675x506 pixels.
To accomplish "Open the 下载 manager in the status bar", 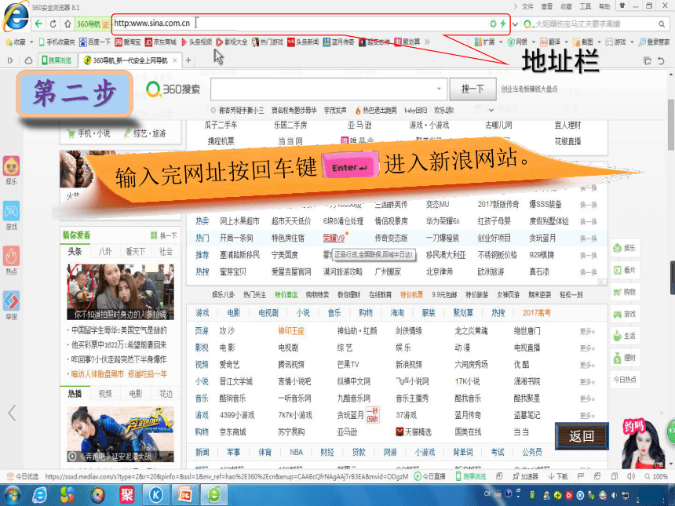I will tap(558, 476).
